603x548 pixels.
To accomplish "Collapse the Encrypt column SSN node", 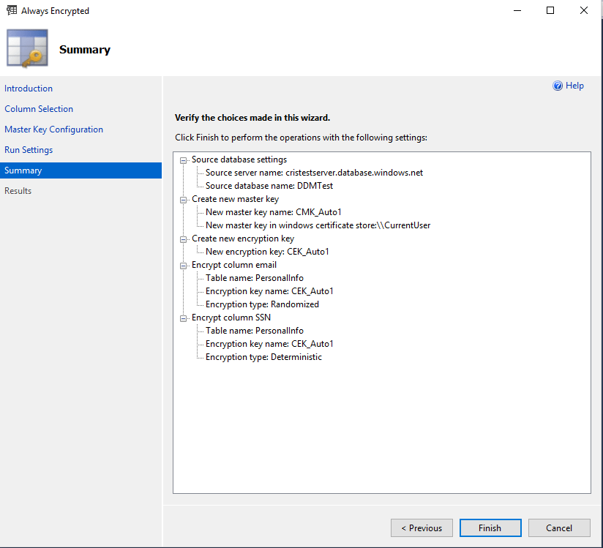I will click(183, 318).
